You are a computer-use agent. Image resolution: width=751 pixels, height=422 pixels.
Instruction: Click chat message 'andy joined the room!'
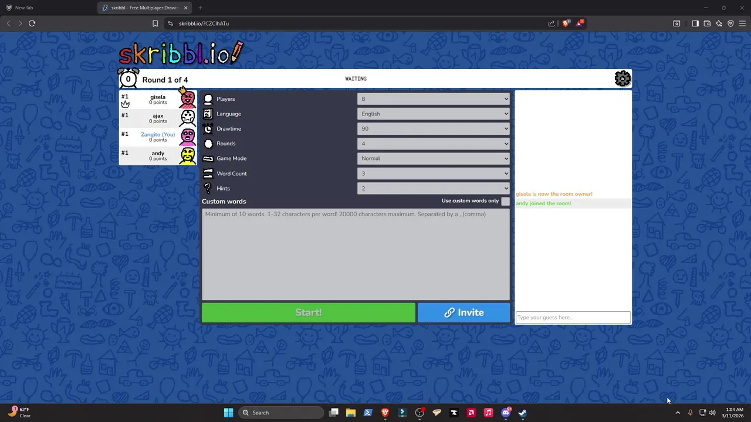pyautogui.click(x=543, y=203)
